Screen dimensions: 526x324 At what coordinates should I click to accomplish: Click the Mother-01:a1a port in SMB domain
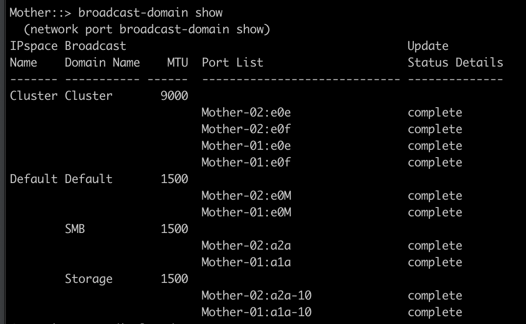coord(246,262)
